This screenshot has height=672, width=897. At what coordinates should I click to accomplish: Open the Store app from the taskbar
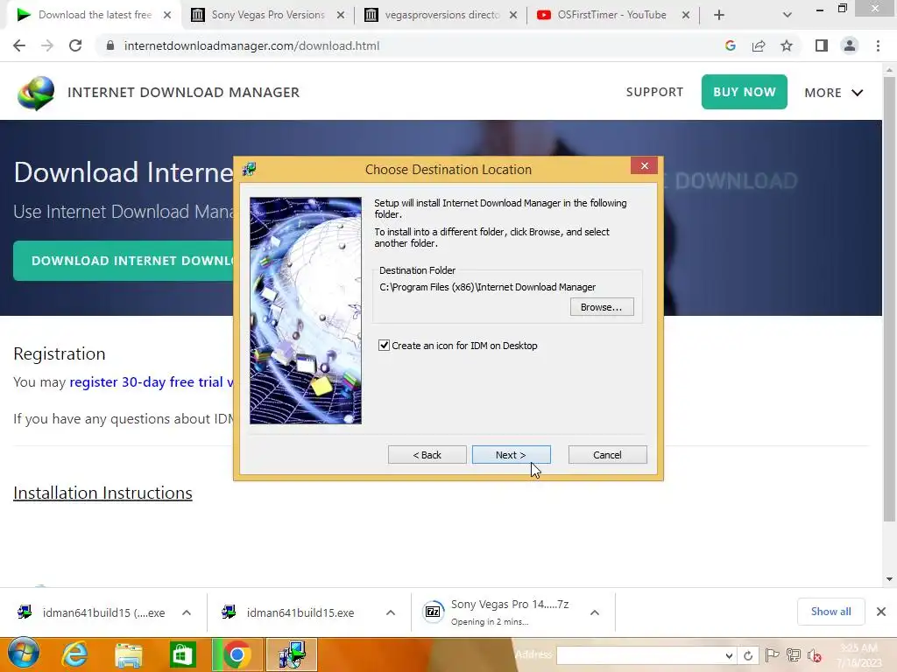pyautogui.click(x=182, y=654)
